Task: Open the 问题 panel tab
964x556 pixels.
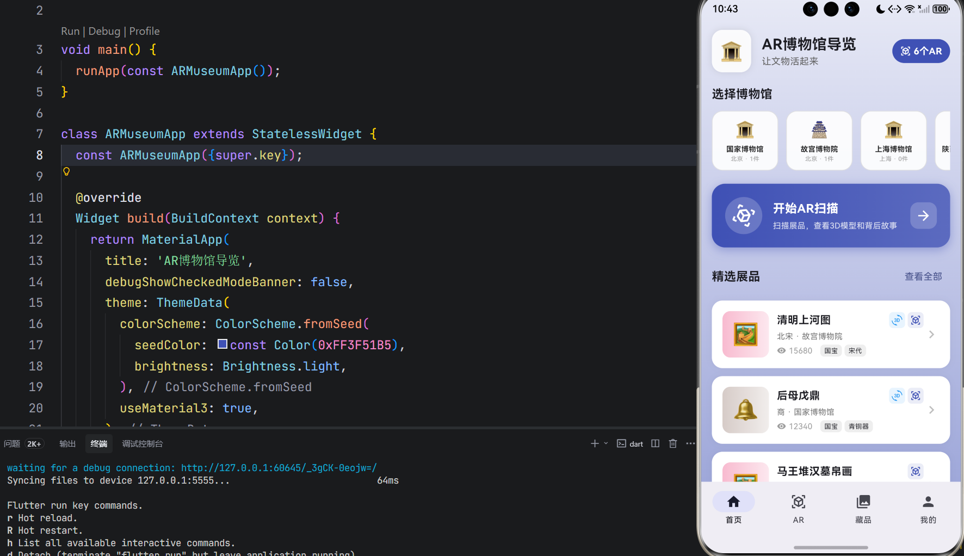Action: (12, 444)
